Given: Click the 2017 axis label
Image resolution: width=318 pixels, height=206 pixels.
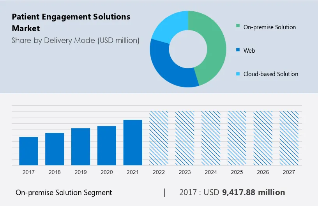Looking at the screenshot, I should point(28,172).
